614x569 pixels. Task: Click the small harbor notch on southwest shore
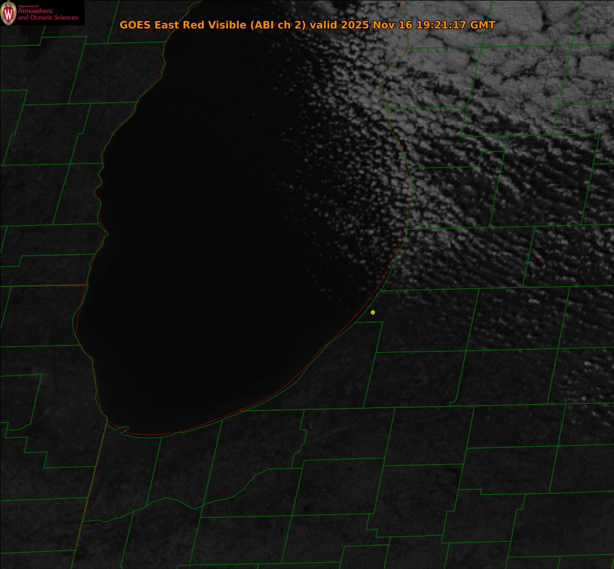coord(123,429)
